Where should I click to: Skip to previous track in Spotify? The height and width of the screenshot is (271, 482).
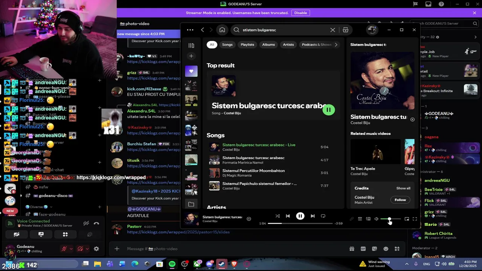288,216
